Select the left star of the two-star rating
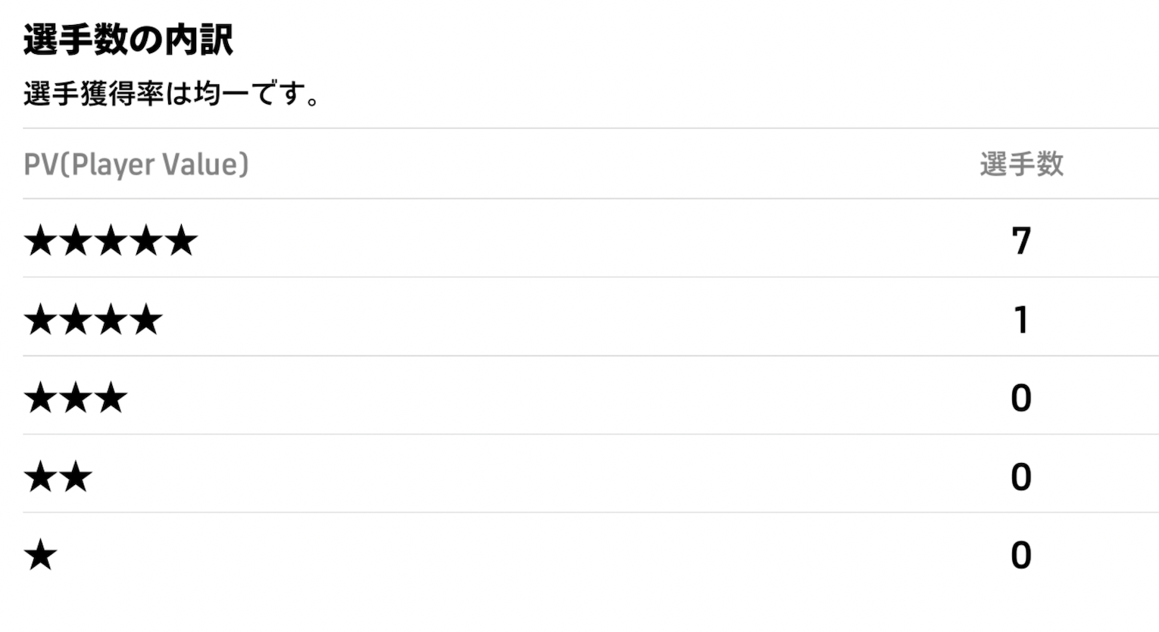 coord(40,477)
